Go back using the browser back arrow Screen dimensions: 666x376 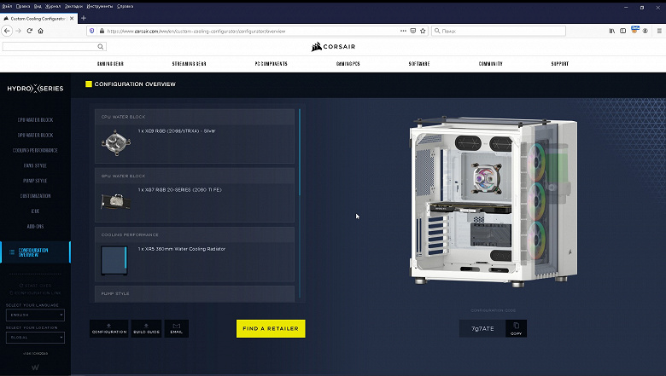coord(7,31)
